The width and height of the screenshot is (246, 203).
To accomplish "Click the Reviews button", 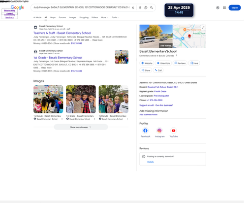I will tap(180, 63).
